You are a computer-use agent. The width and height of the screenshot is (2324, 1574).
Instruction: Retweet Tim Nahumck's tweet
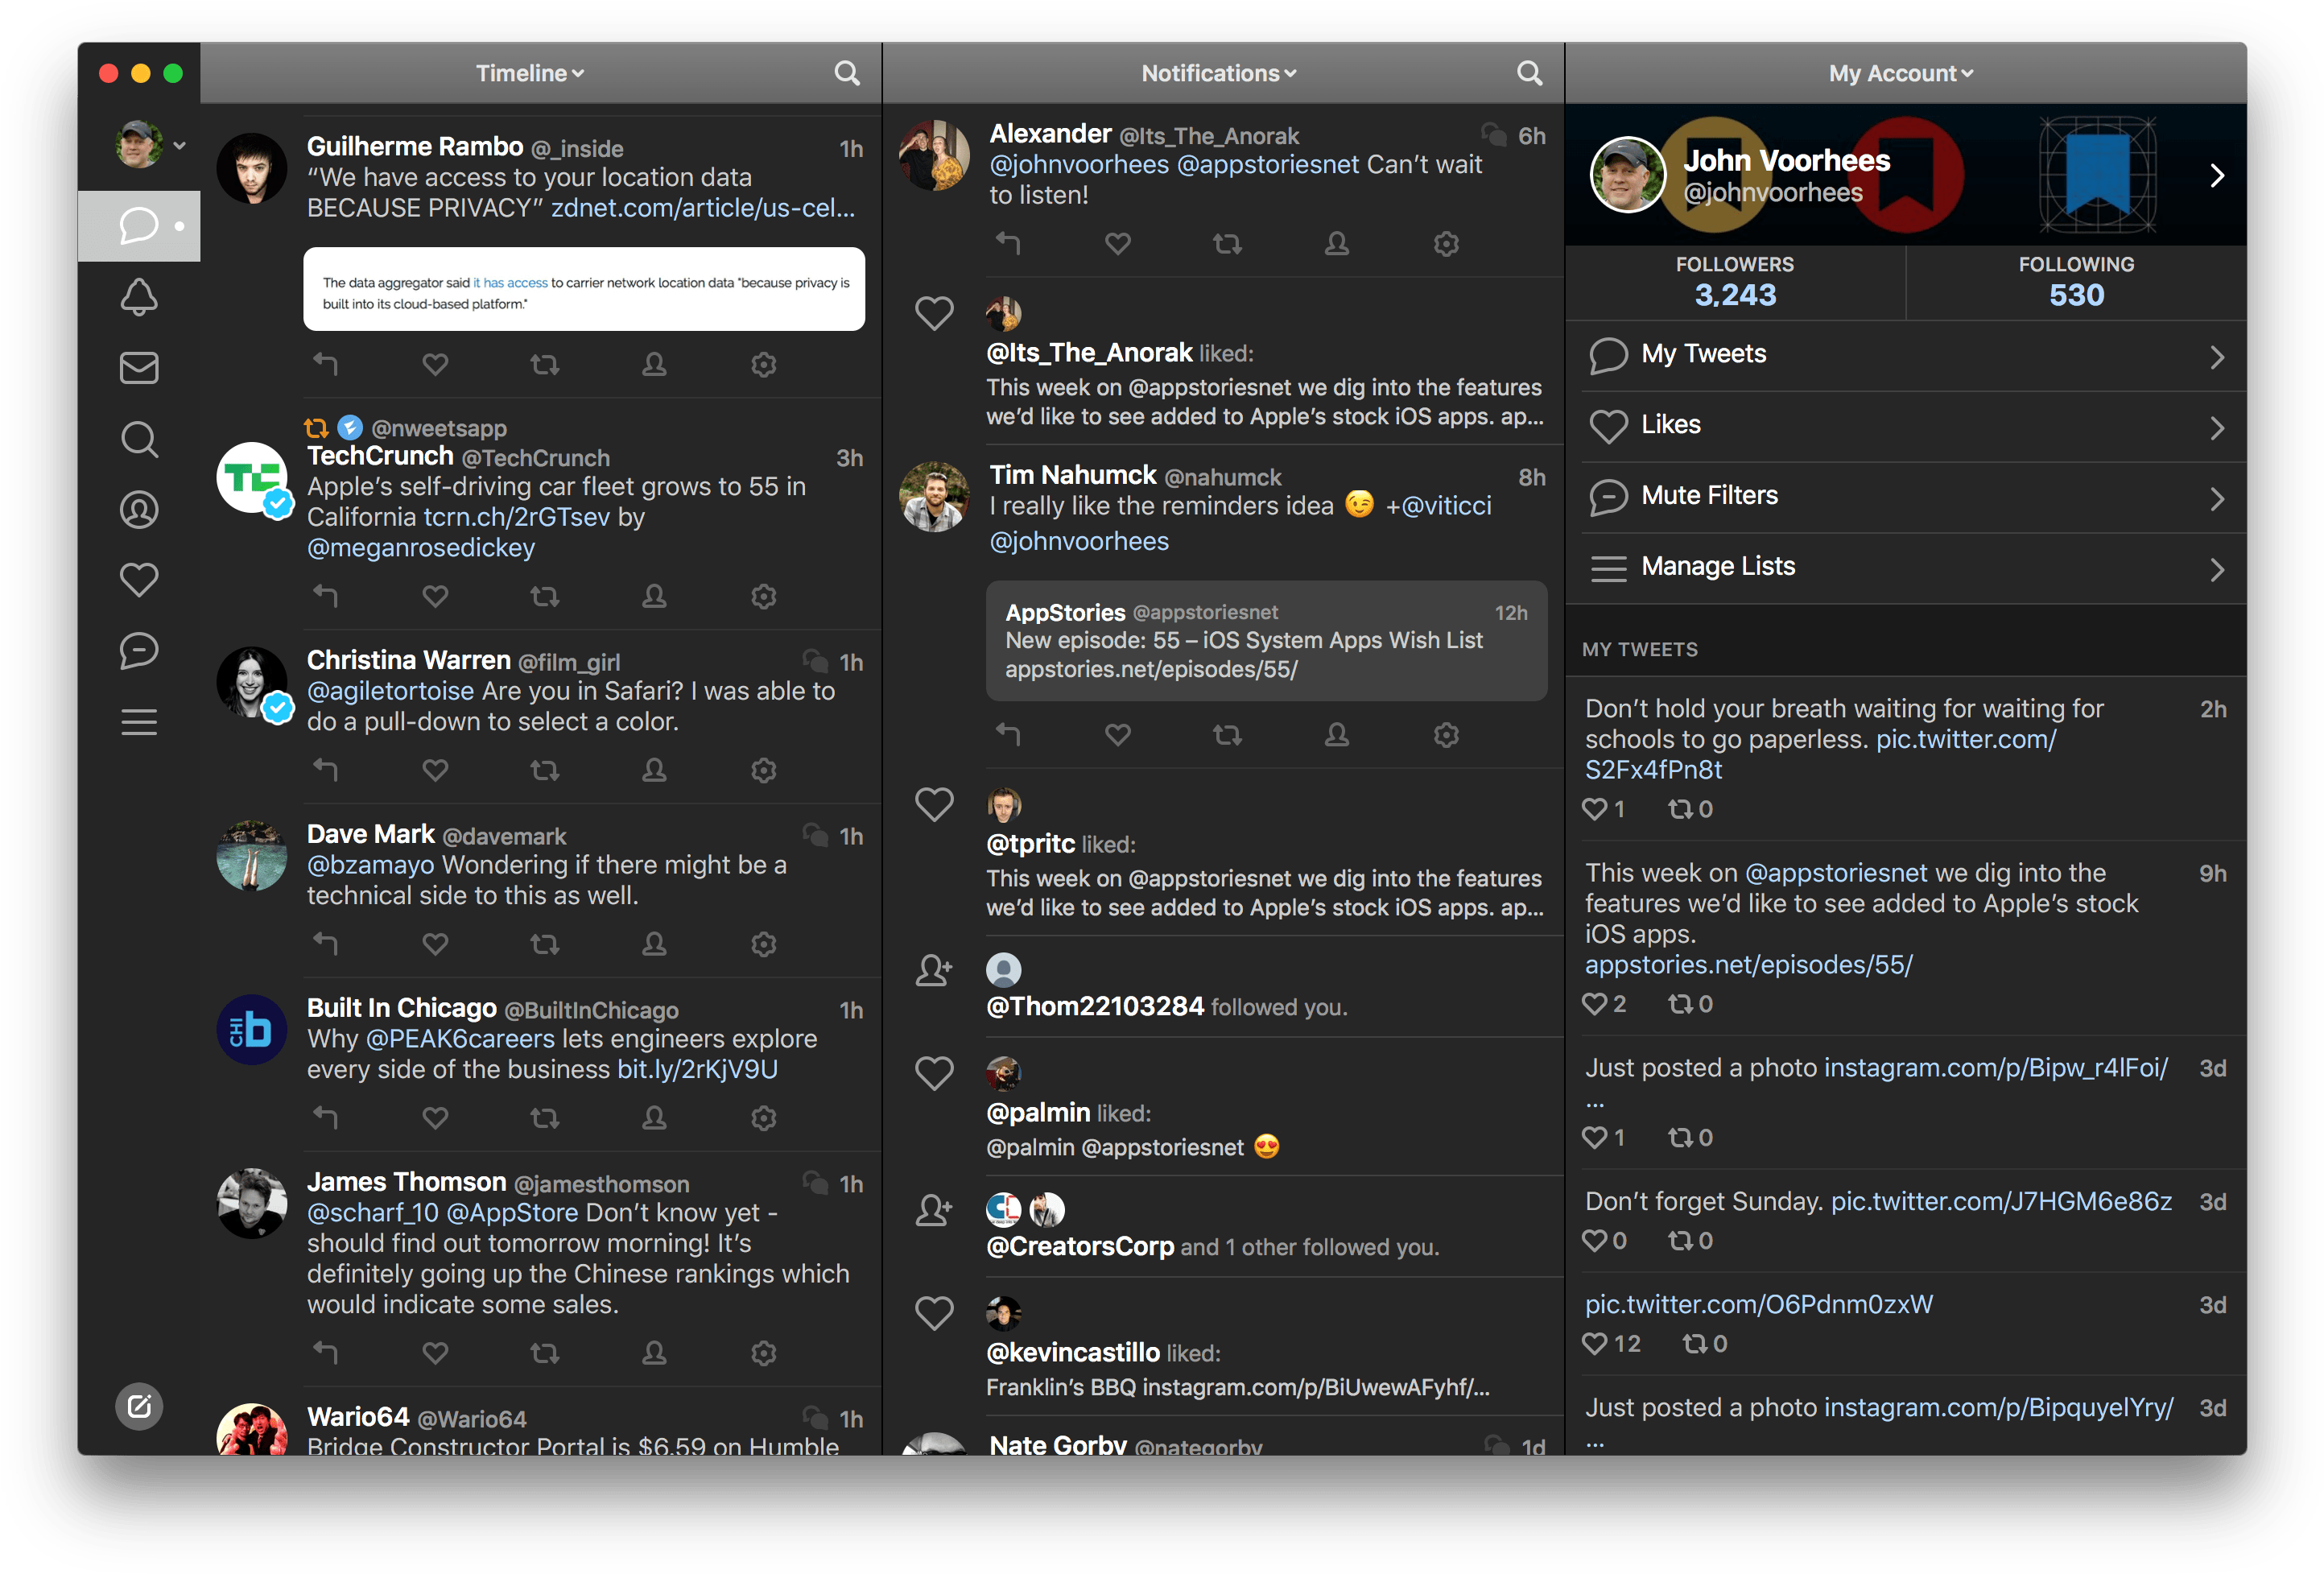click(1228, 735)
